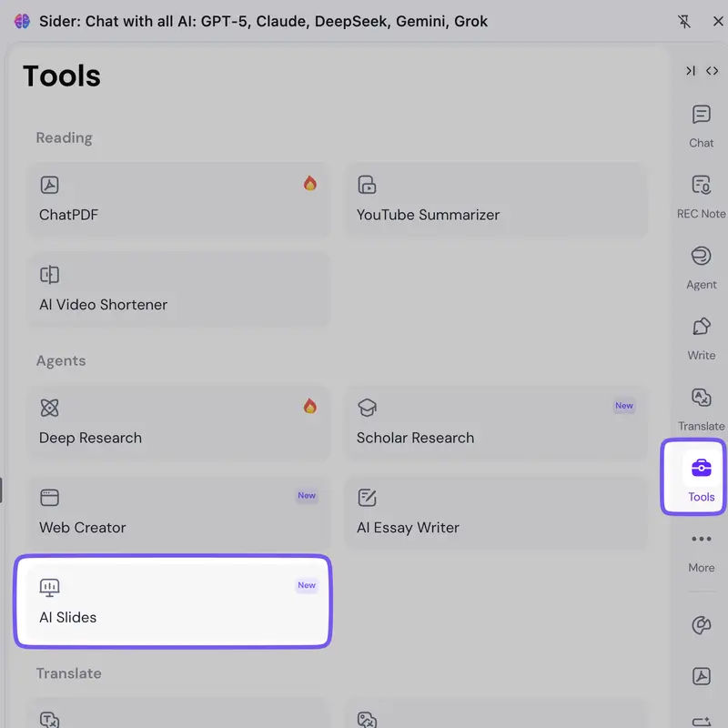
Task: Click the AI Slides presentation icon
Action: [50, 587]
